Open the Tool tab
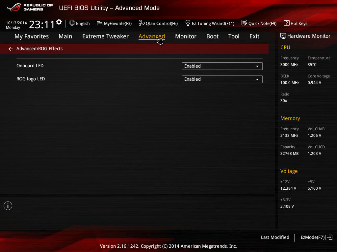The height and width of the screenshot is (252, 337). [x=234, y=36]
